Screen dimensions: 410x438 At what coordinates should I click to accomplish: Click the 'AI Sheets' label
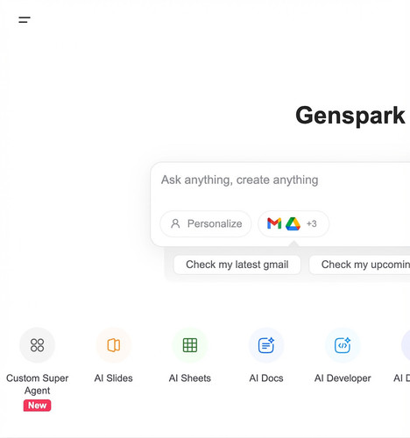190,378
